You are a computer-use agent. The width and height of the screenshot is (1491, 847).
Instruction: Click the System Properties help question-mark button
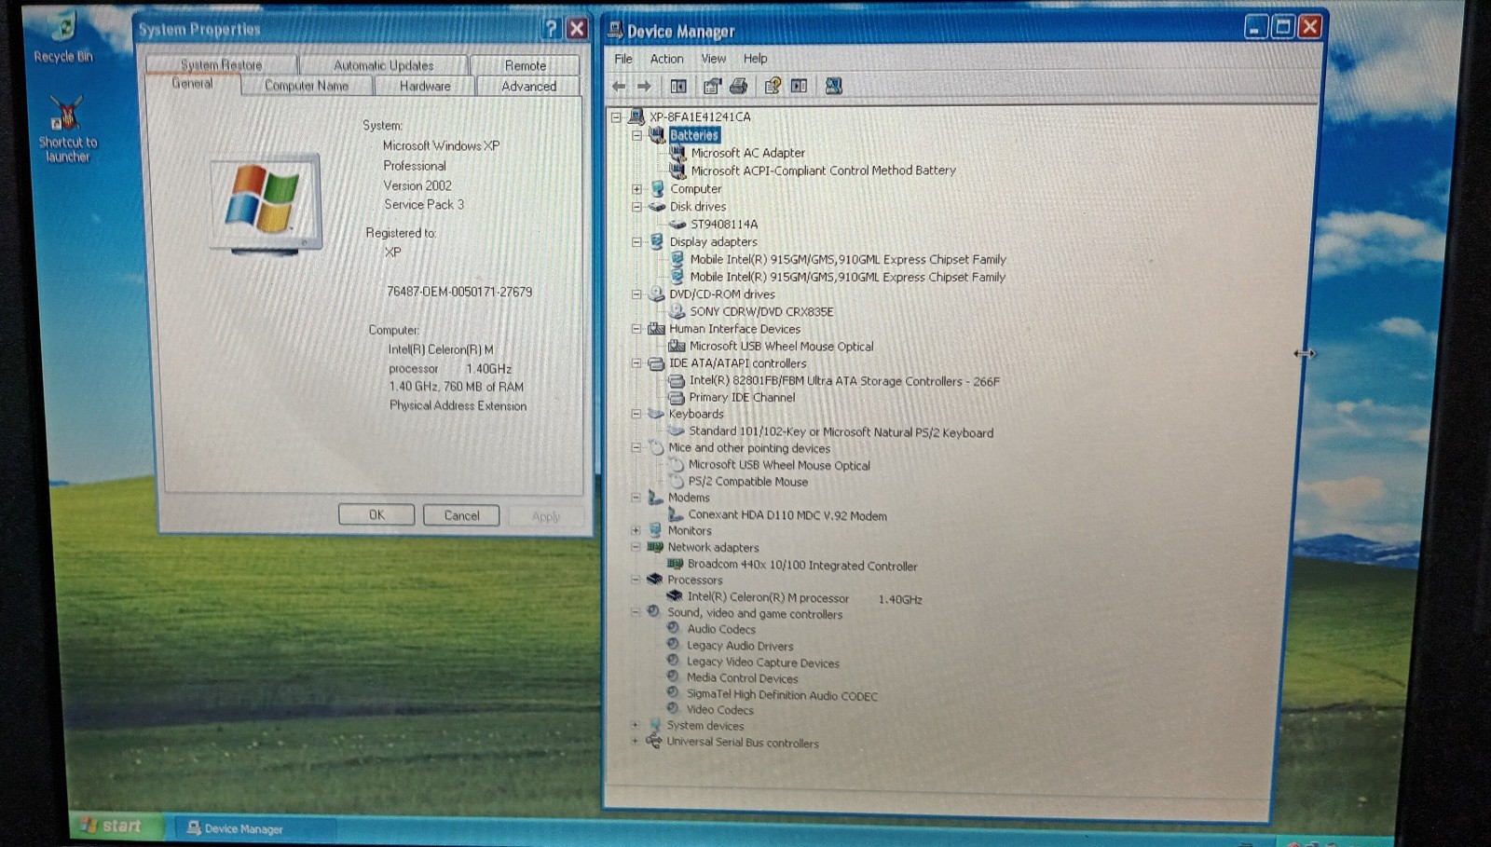551,29
